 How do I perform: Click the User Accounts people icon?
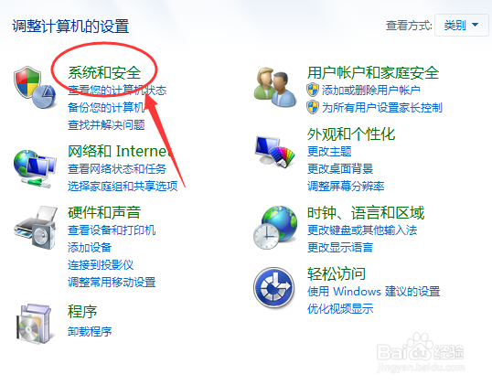coord(275,87)
